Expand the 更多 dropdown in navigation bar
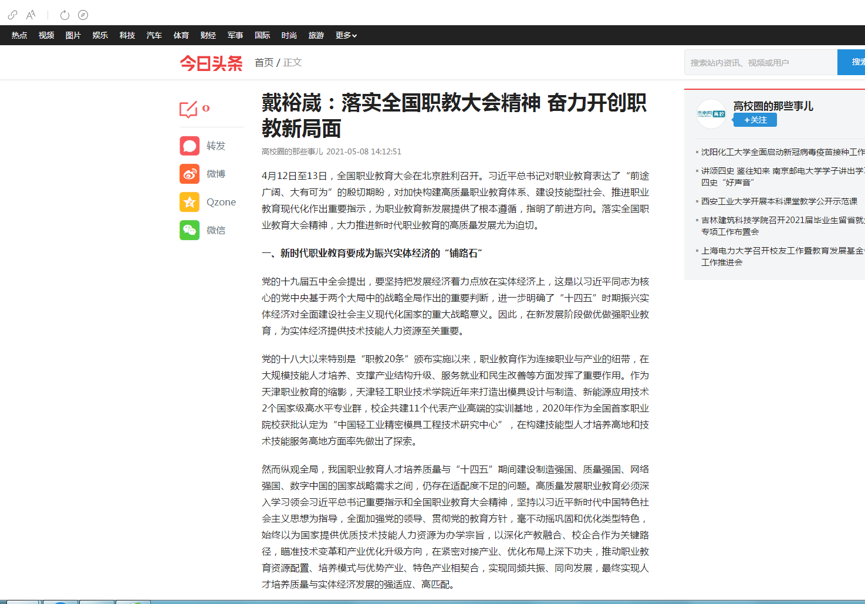The image size is (865, 604). [346, 35]
